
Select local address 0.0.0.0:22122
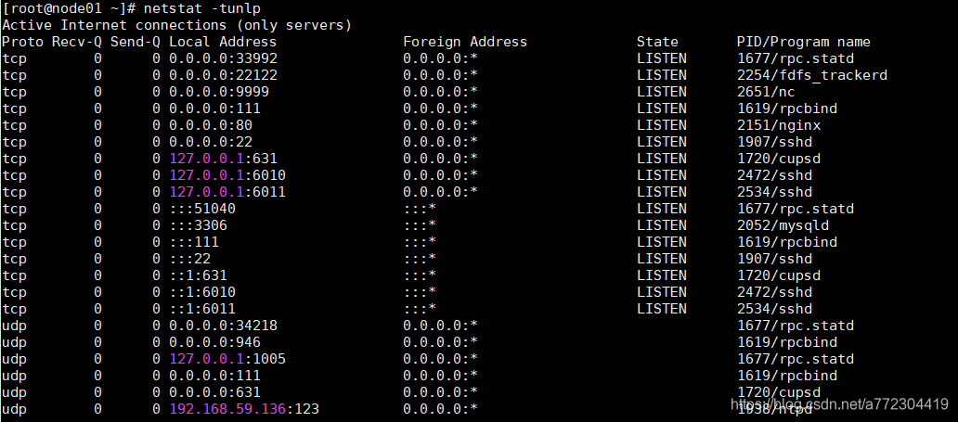(x=223, y=75)
